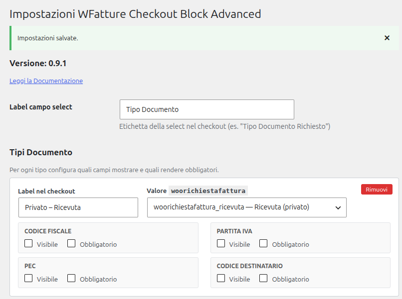402x299 pixels.
Task: Click the page title 'Impostazioni WFatture Checkout Block Advanced'
Action: [x=135, y=14]
